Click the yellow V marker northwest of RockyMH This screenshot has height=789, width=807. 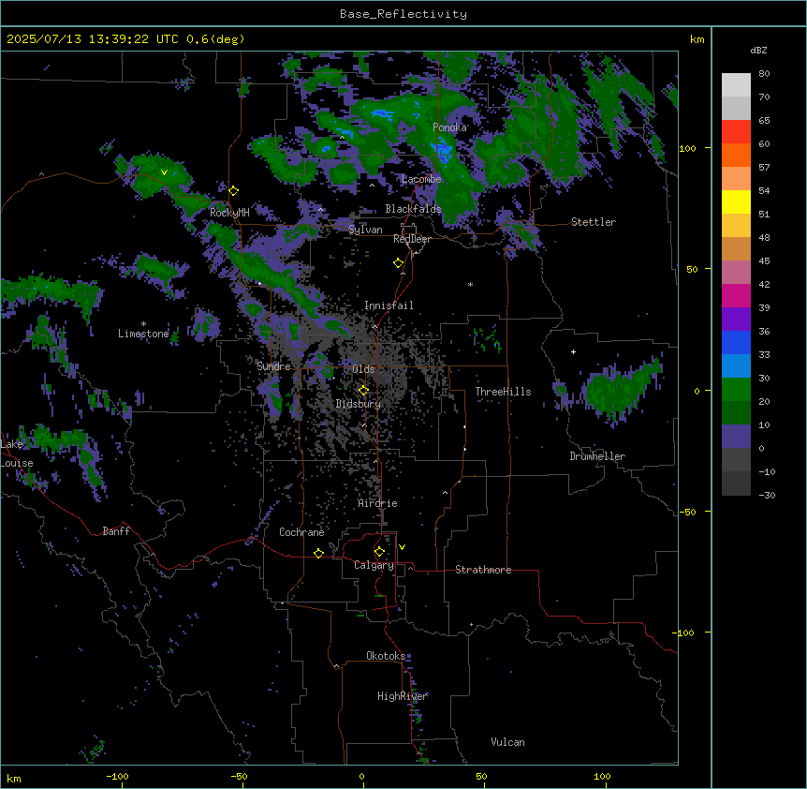164,172
